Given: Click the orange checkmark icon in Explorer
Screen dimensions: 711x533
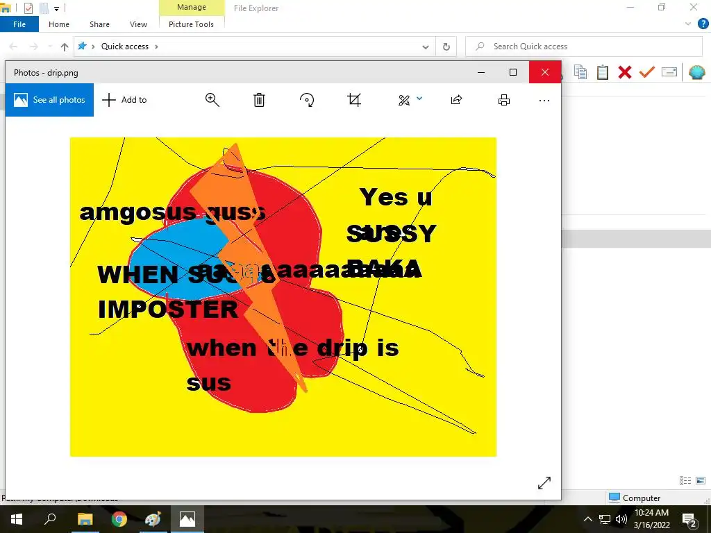Looking at the screenshot, I should coord(647,71).
